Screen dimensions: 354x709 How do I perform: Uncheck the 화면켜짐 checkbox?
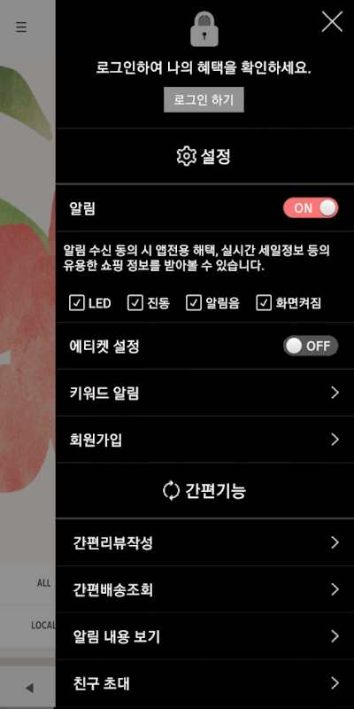click(x=264, y=303)
